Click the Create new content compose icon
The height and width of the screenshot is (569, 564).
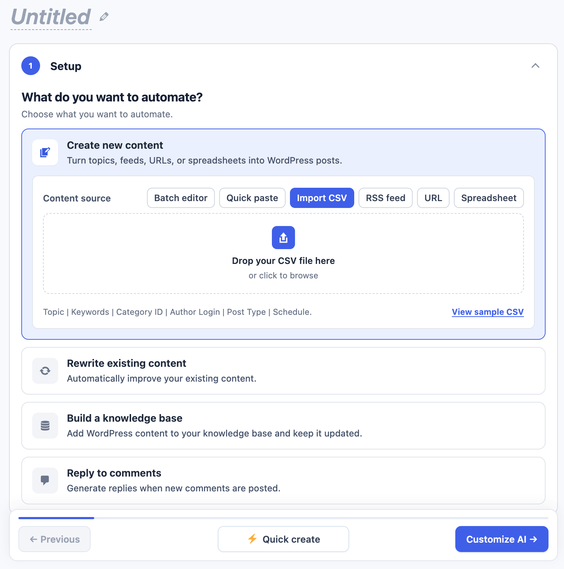[x=45, y=152]
